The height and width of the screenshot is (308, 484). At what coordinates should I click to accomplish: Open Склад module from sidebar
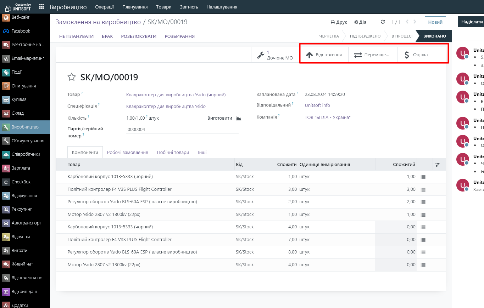coord(18,113)
